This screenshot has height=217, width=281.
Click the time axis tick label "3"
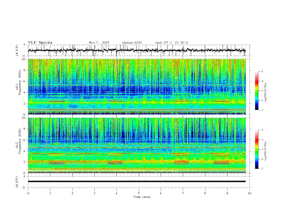(94, 193)
